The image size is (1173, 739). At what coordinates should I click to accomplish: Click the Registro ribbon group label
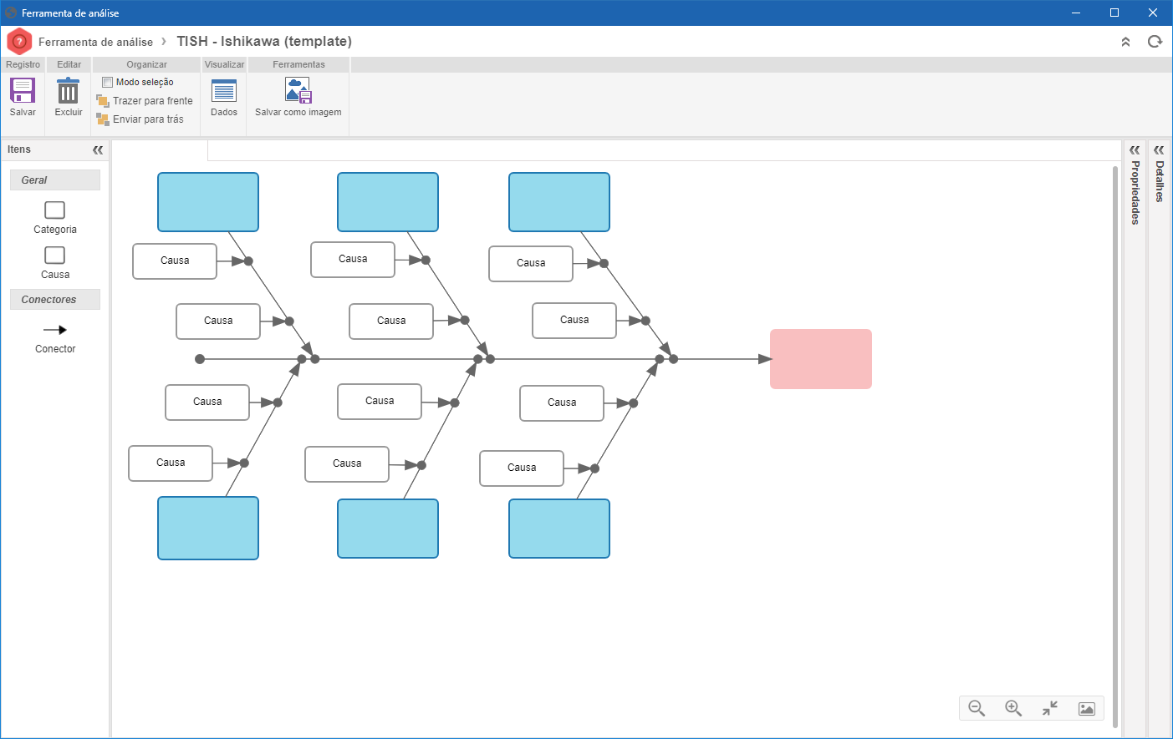click(x=23, y=64)
